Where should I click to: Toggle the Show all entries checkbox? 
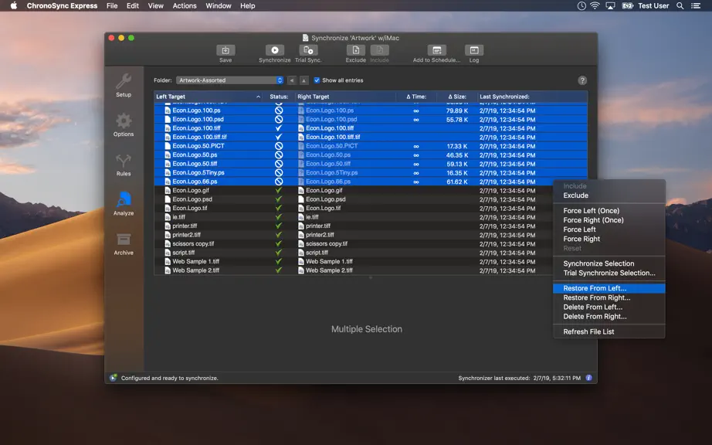[317, 80]
